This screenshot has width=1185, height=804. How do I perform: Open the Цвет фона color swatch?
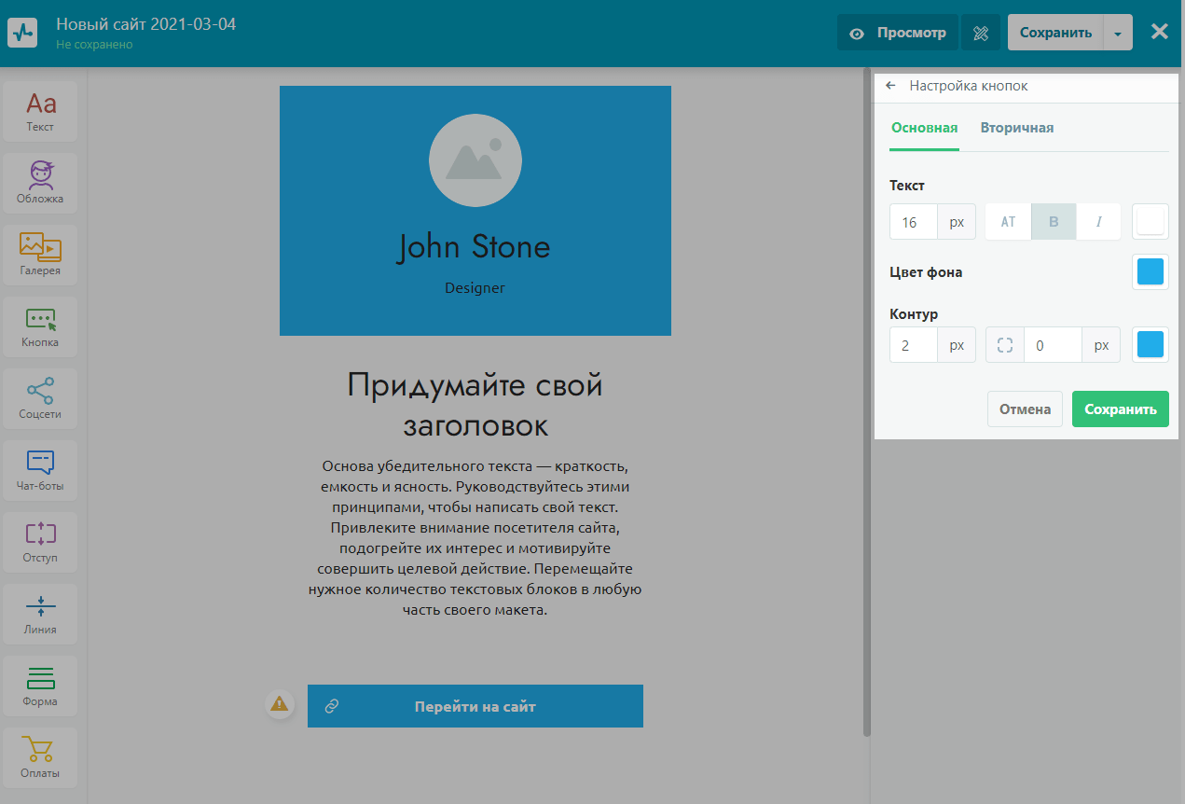pos(1150,272)
